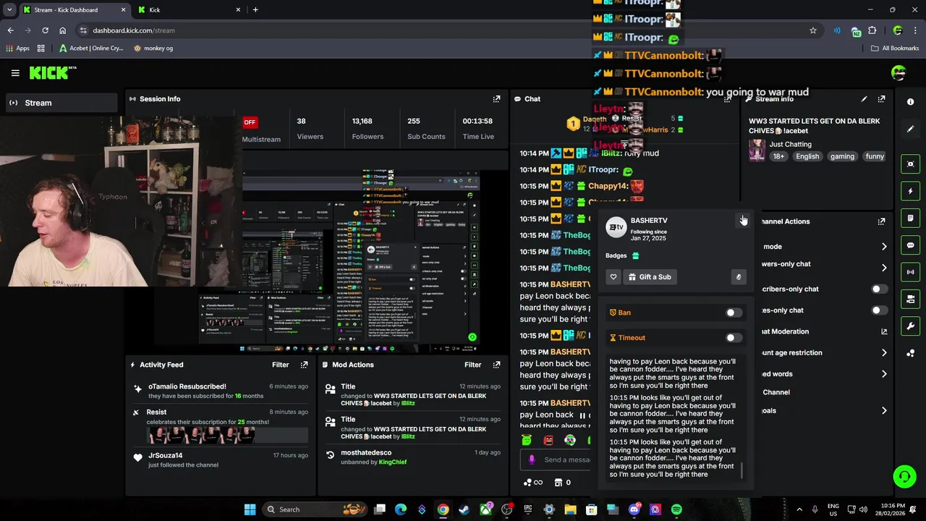Toggle the Ban switch for BASHERTV
Viewport: 926px width, 521px height.
(x=734, y=313)
